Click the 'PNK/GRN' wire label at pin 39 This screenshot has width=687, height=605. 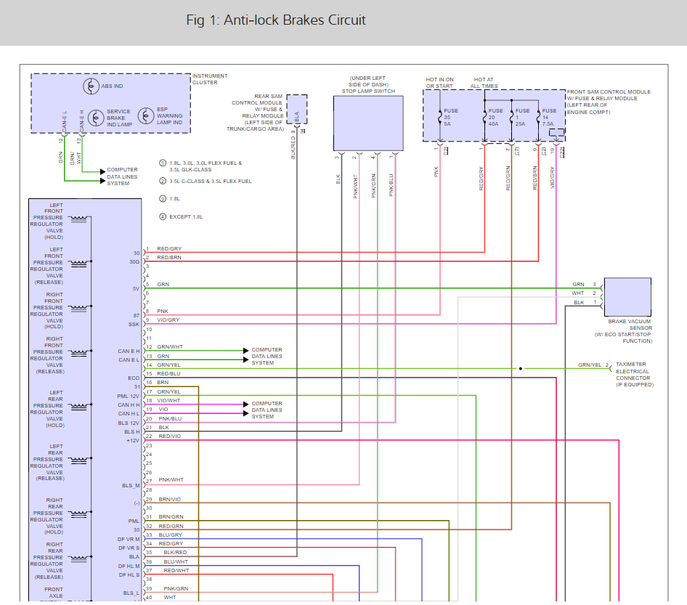176,589
